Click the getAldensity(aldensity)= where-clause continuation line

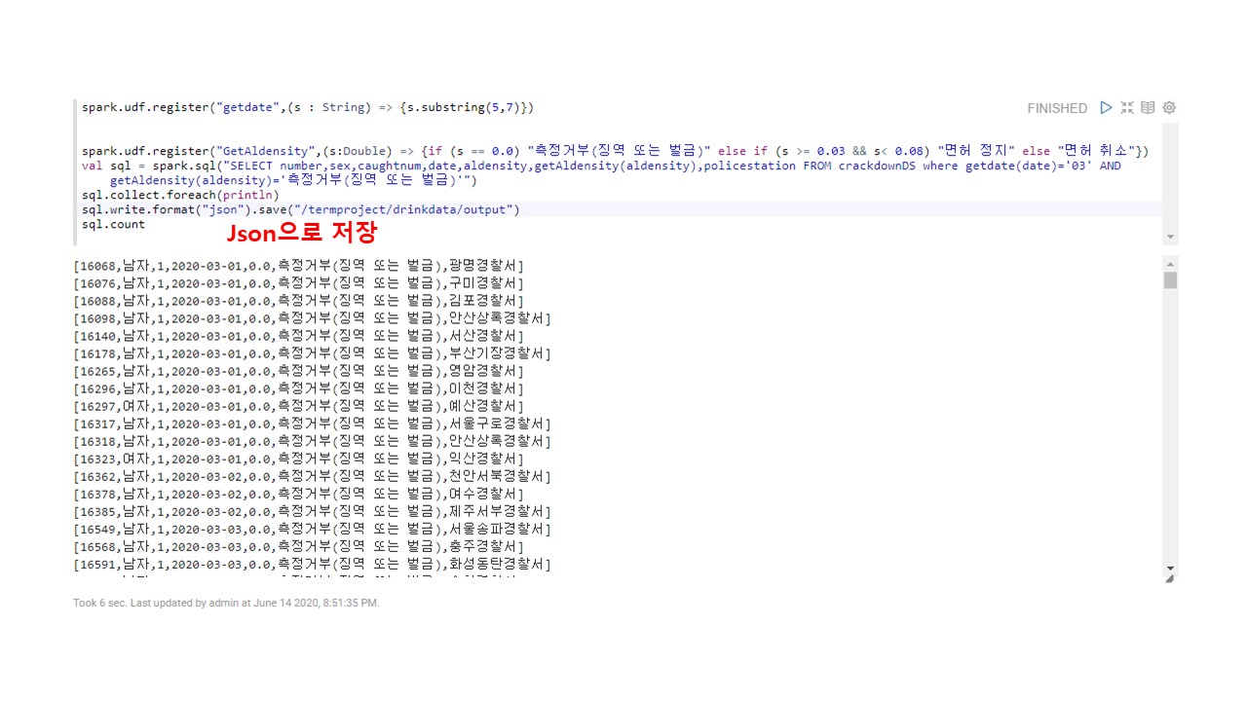tap(293, 180)
